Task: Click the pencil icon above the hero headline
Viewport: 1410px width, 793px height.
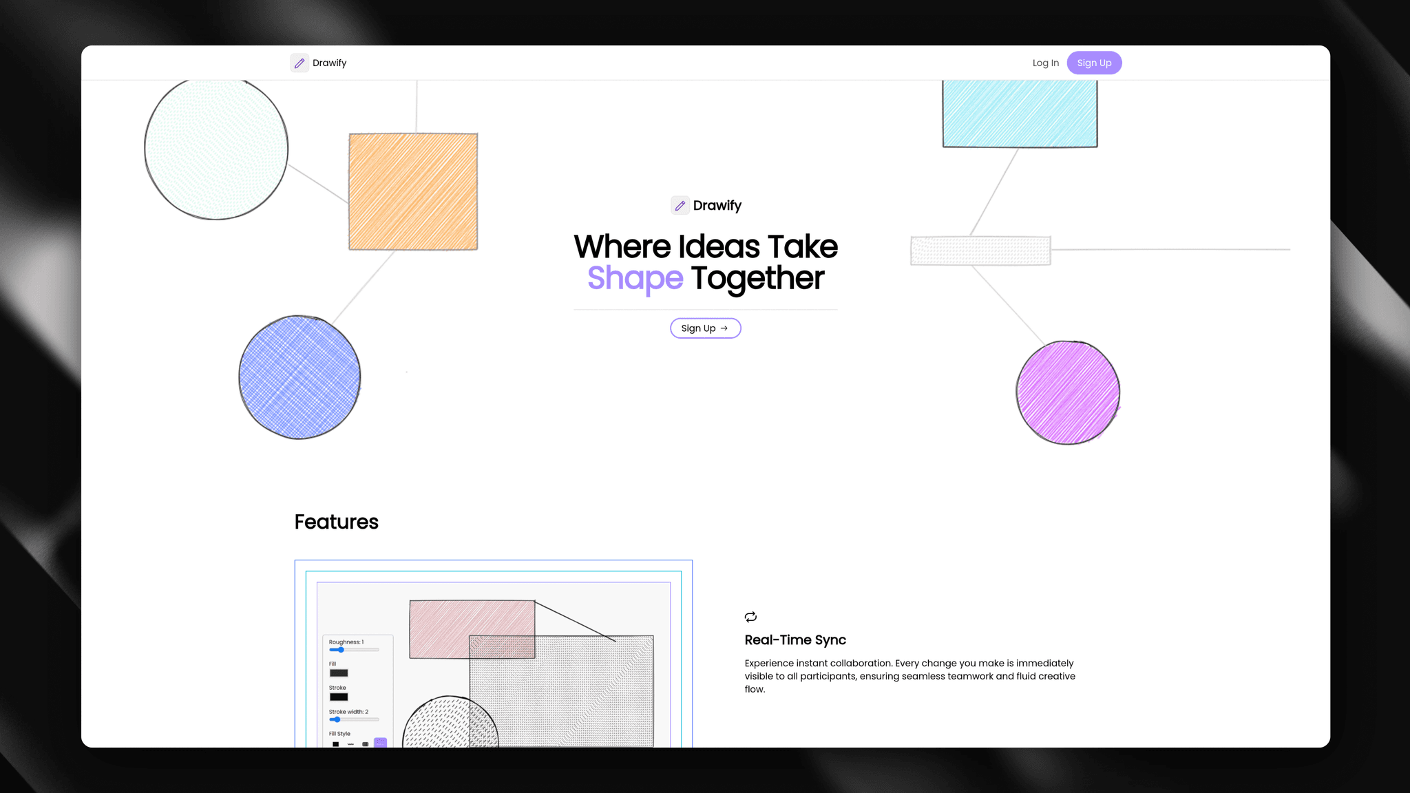Action: click(680, 205)
